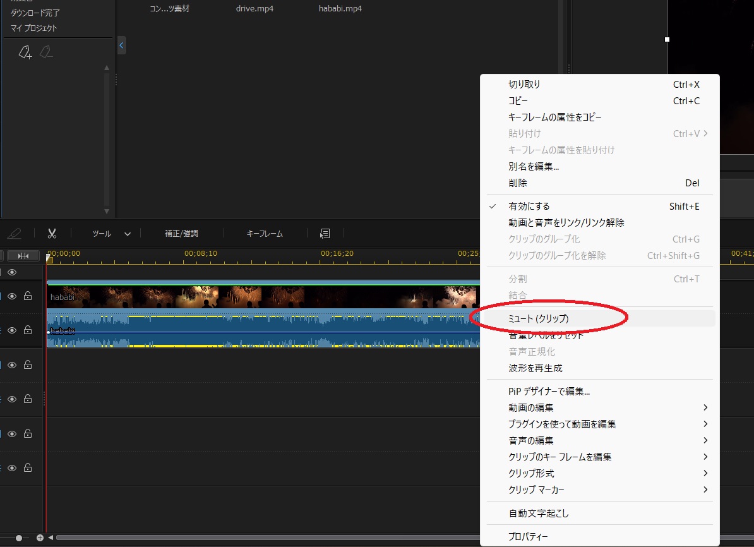
Task: Select 動画と音声をリンク/リンク解除
Action: tap(600, 223)
